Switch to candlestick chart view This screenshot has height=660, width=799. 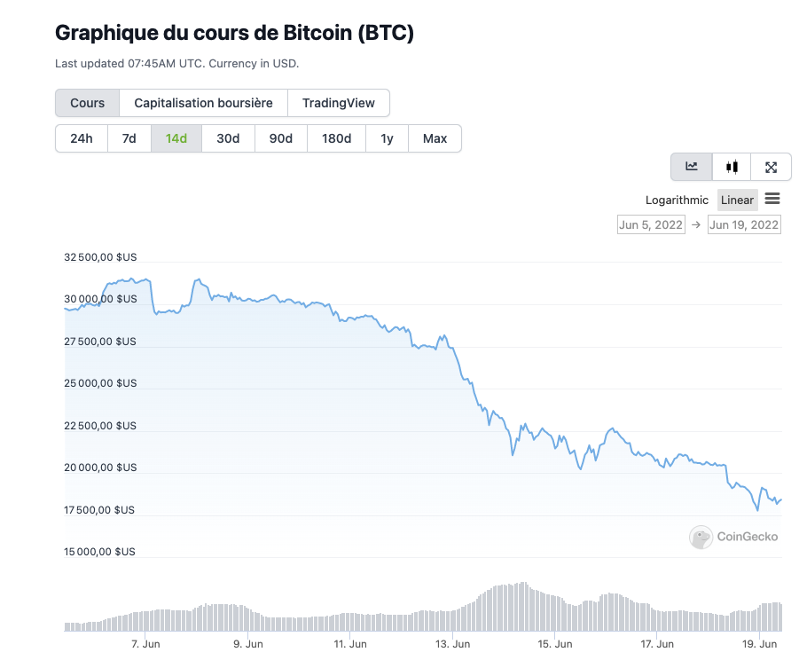pyautogui.click(x=732, y=167)
